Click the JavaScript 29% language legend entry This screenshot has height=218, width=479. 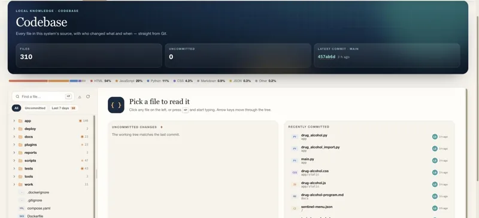129,81
